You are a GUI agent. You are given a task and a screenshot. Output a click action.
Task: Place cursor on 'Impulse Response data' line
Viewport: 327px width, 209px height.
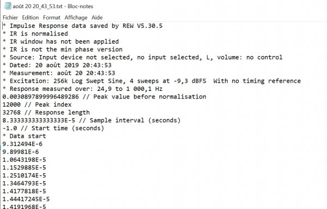[83, 26]
